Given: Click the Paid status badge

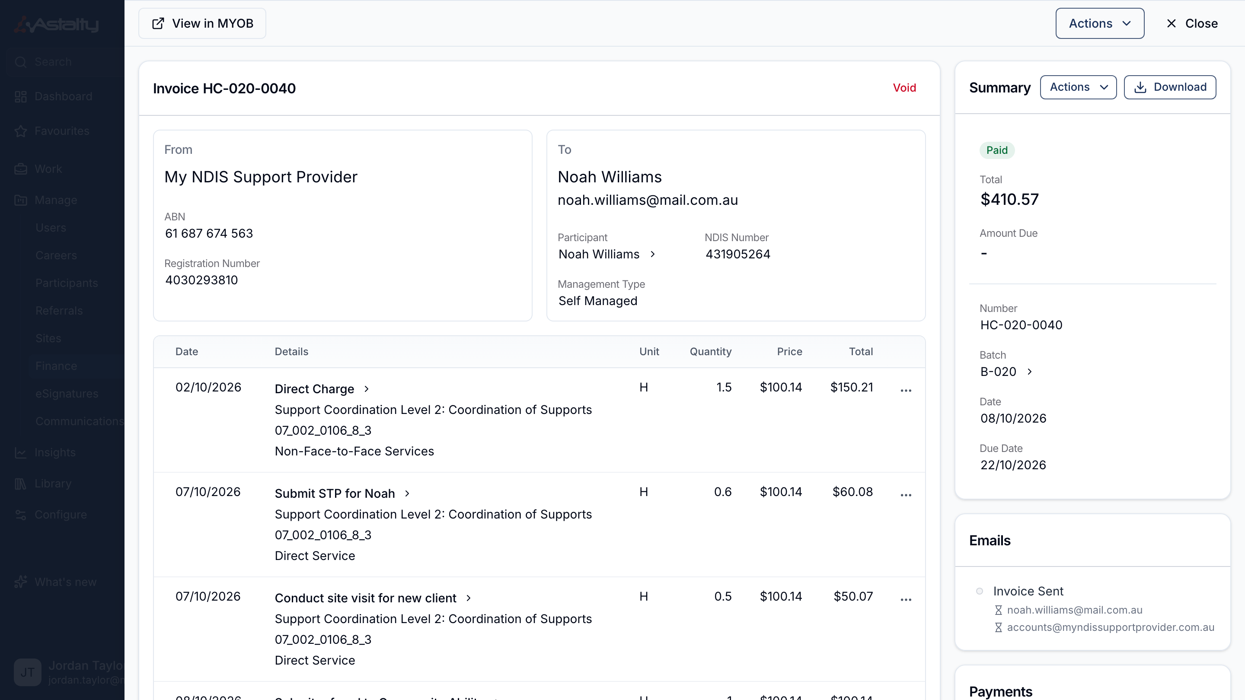Looking at the screenshot, I should click(996, 150).
